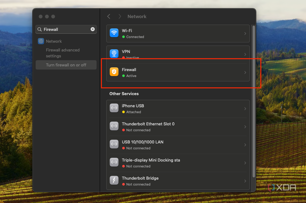Click the Active status under Firewall
Screen dimensions: 306x203
(131, 76)
